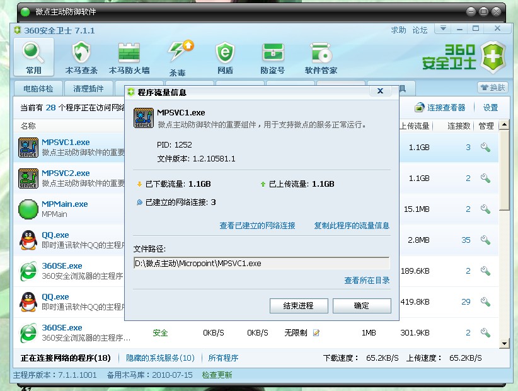Click manage wrench for MPSVC1.exe row

tap(485, 148)
